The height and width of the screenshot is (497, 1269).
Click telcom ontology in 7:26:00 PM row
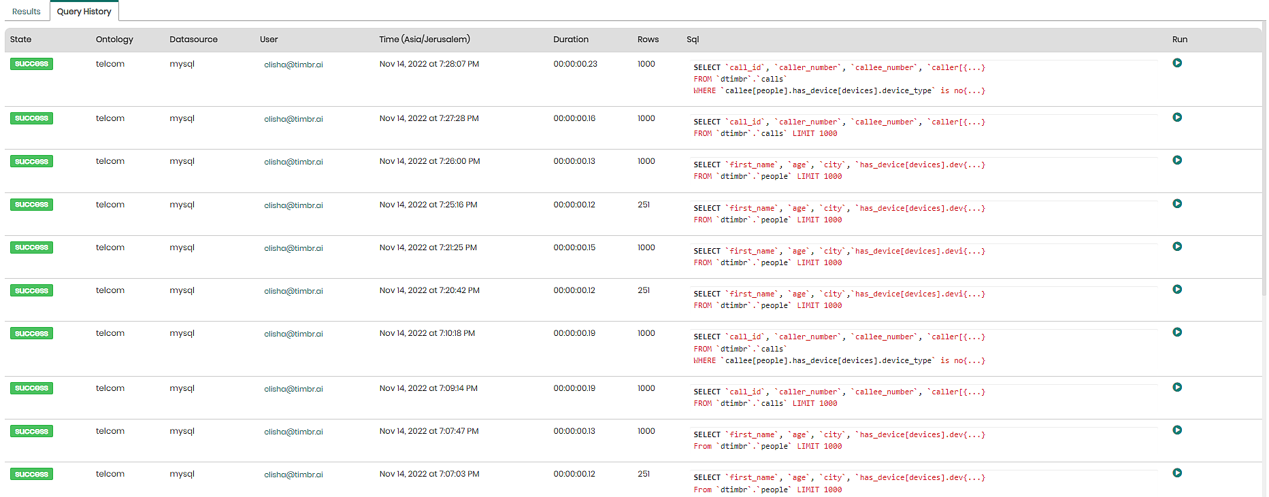coord(110,161)
